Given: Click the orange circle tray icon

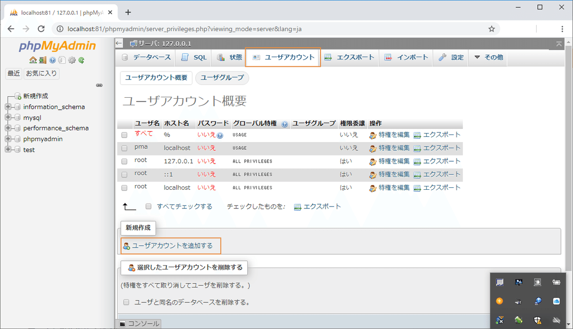Looking at the screenshot, I should [499, 301].
